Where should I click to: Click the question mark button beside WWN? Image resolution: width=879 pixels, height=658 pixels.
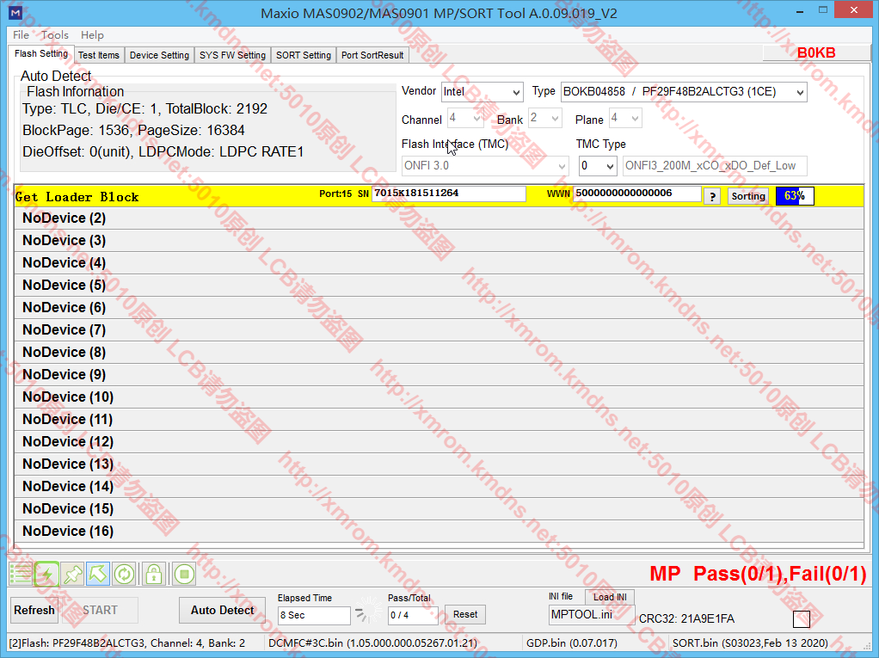click(x=712, y=196)
